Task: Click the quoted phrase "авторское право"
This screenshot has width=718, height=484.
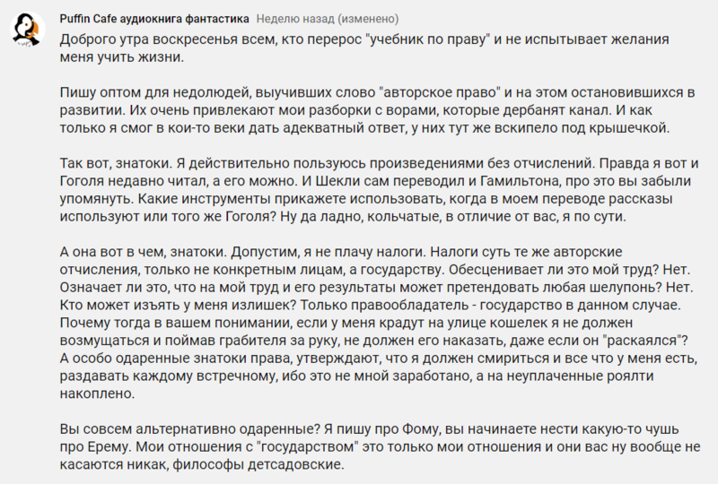Action: coord(440,92)
